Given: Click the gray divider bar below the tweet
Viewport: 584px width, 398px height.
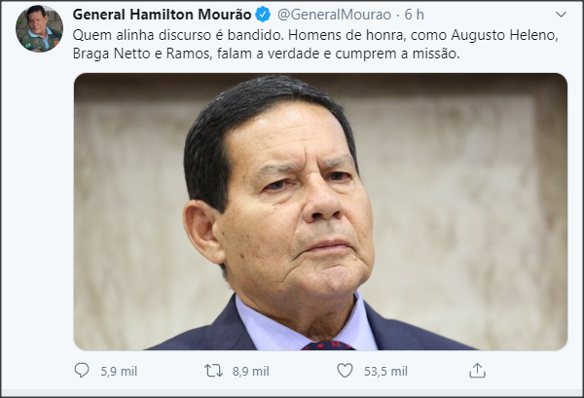Looking at the screenshot, I should click(x=292, y=393).
